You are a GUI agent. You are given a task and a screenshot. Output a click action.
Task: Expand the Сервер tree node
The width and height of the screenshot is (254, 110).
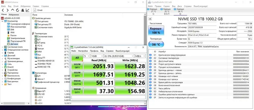pyautogui.click(x=2, y=53)
